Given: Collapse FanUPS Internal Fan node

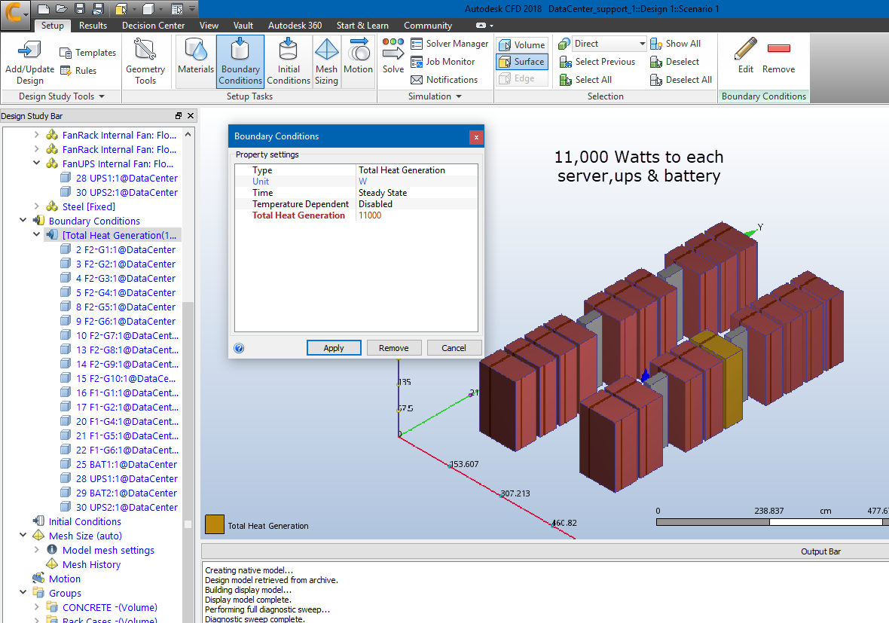Looking at the screenshot, I should tap(36, 163).
